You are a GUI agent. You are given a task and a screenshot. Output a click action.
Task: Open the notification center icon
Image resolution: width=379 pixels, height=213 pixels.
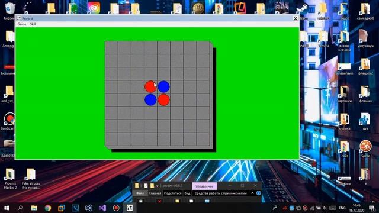[372, 208]
